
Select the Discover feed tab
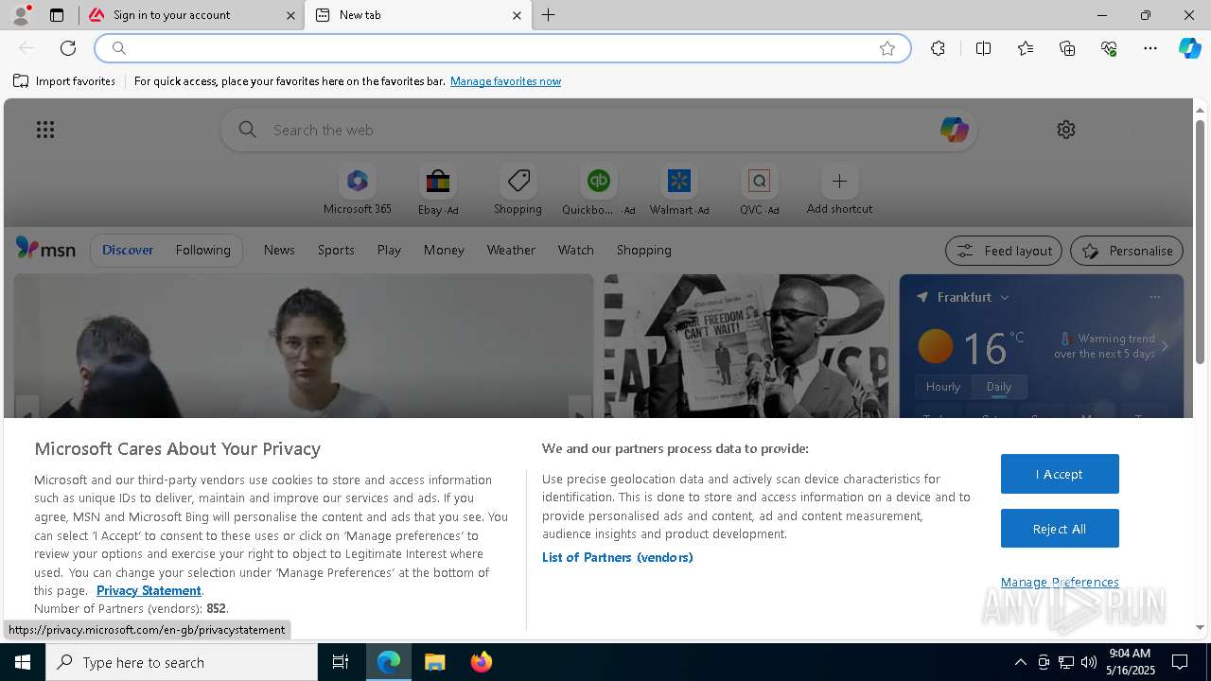(x=128, y=250)
